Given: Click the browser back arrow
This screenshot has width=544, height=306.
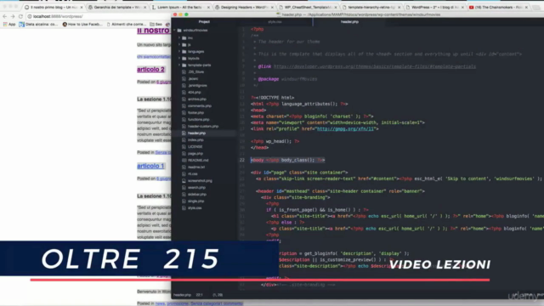Looking at the screenshot, I should click(x=4, y=16).
